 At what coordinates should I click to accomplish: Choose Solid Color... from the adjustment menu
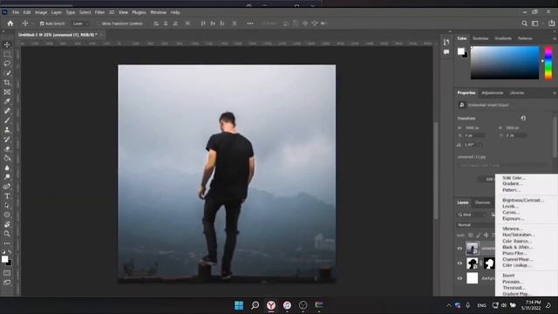click(x=514, y=178)
